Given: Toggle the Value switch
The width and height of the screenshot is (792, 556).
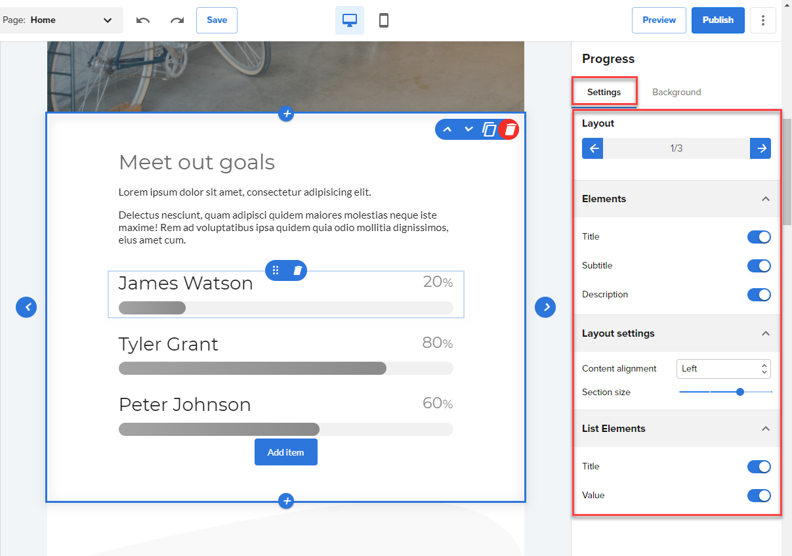Looking at the screenshot, I should [759, 496].
